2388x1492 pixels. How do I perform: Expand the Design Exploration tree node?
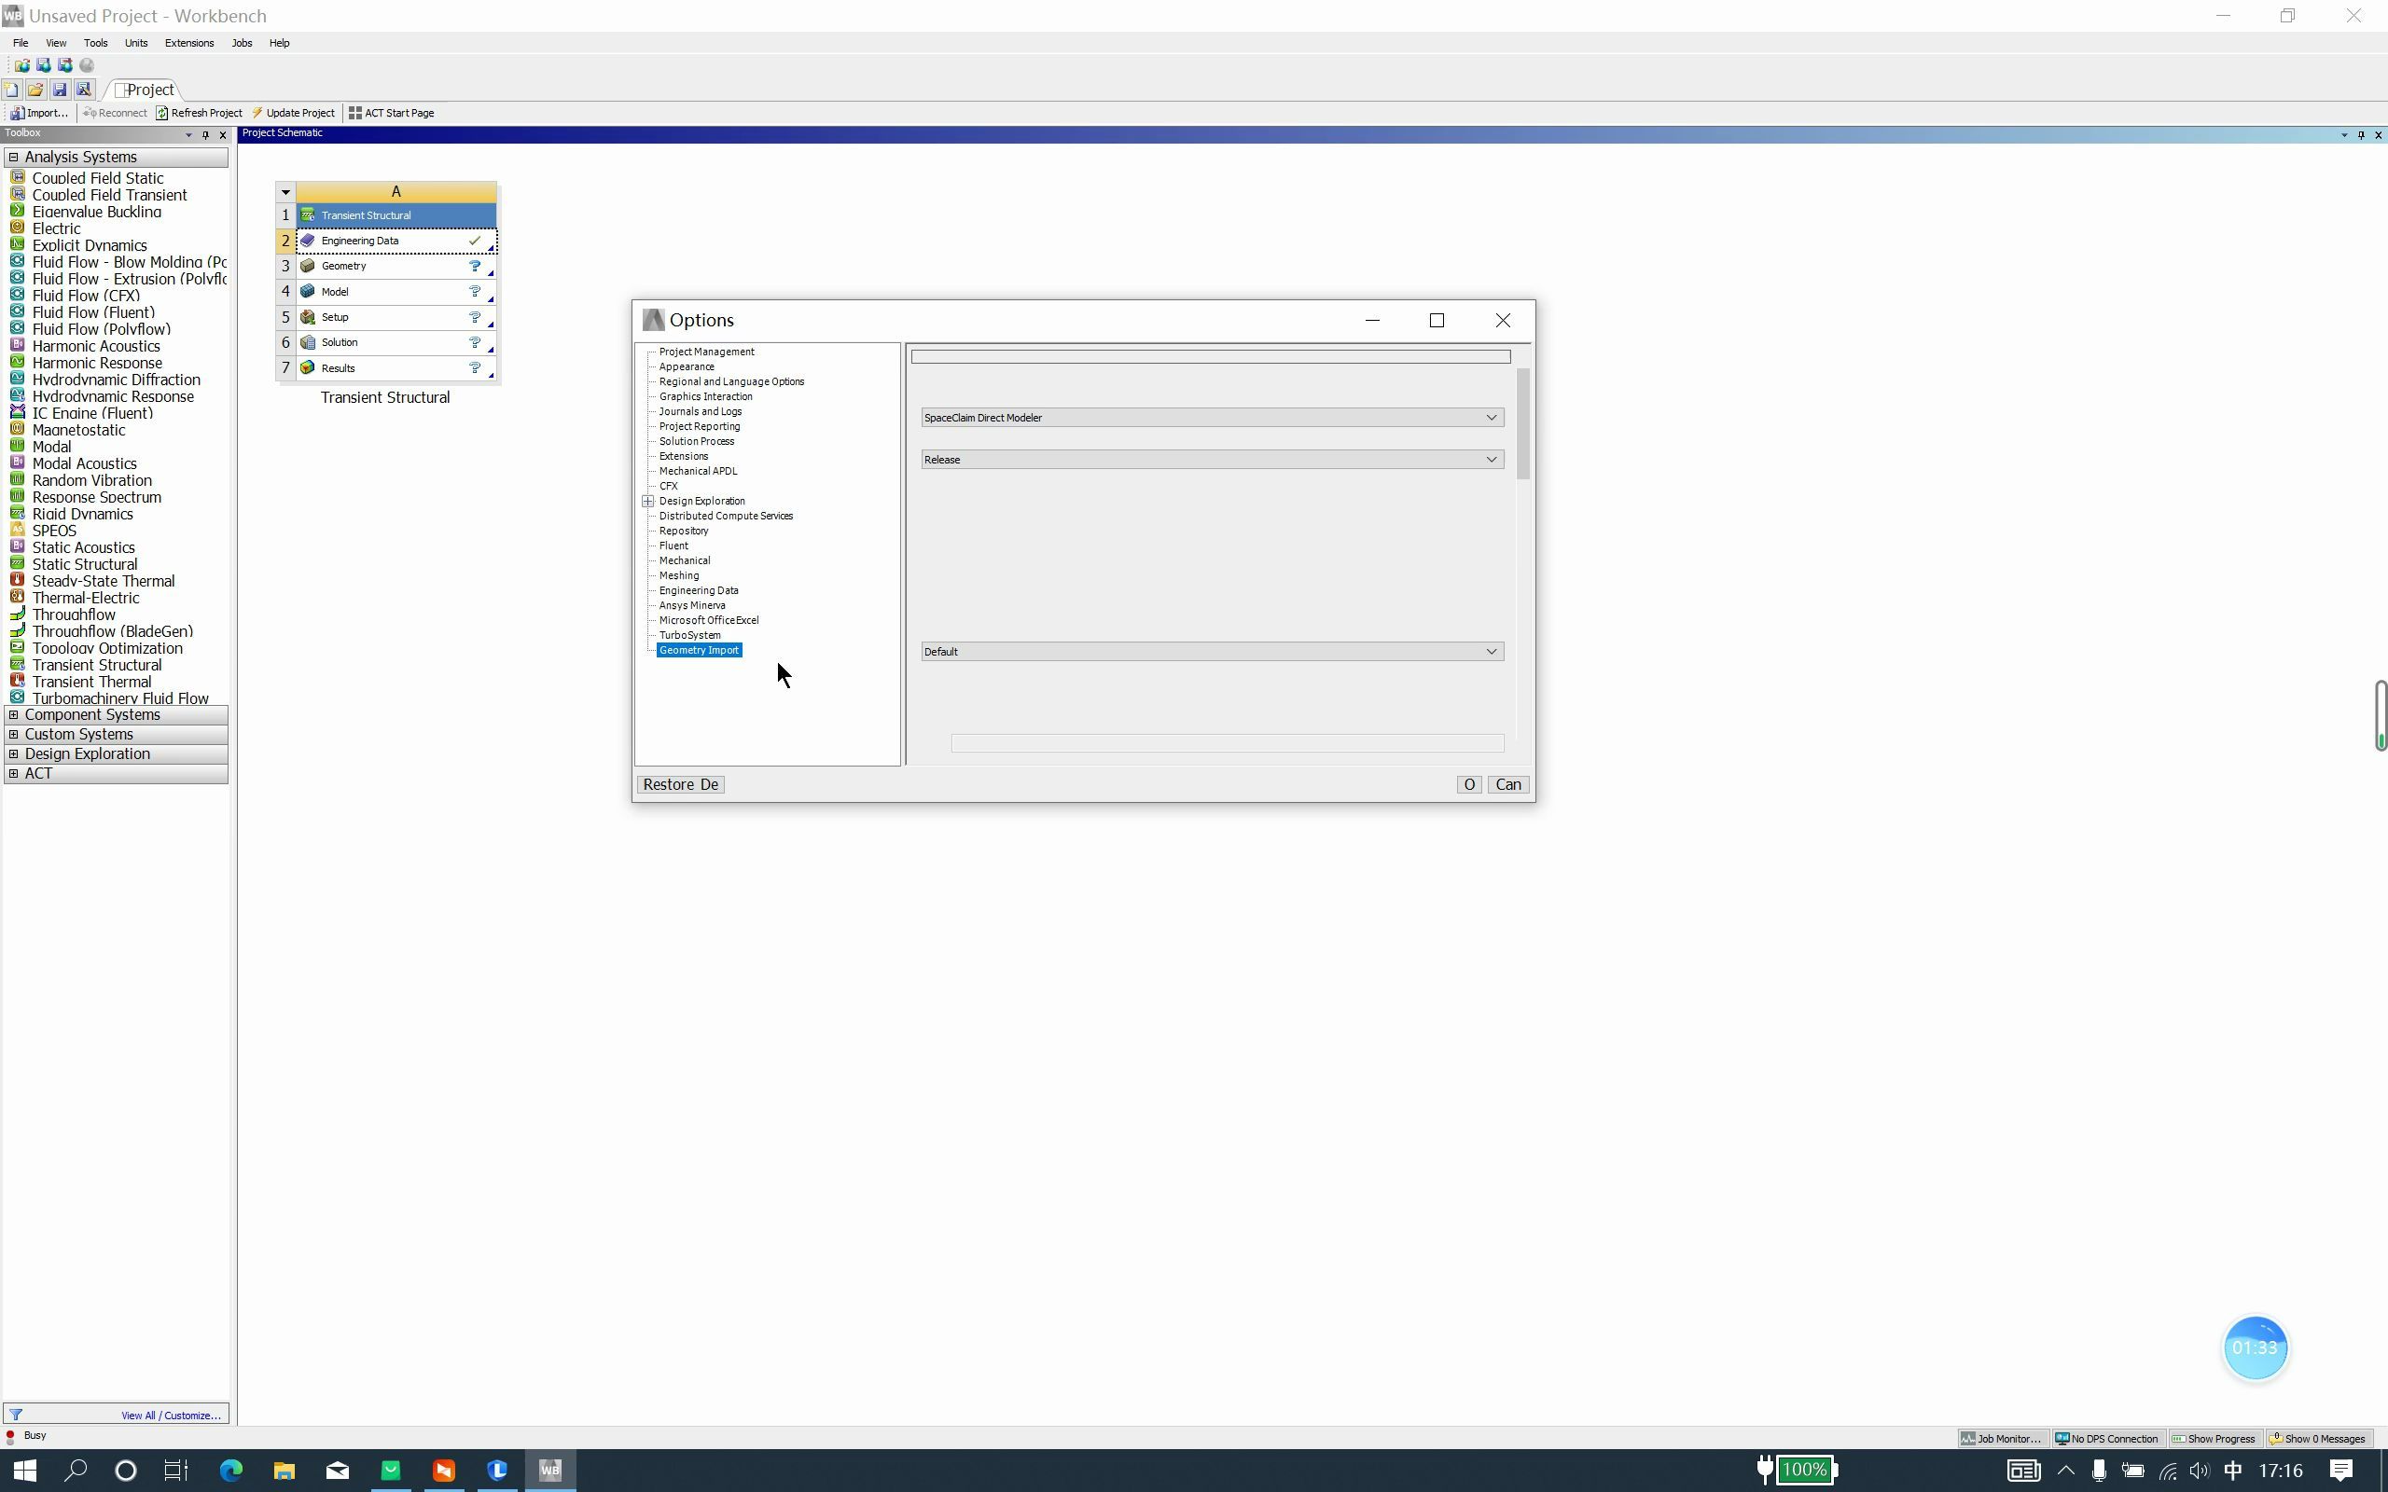click(648, 502)
